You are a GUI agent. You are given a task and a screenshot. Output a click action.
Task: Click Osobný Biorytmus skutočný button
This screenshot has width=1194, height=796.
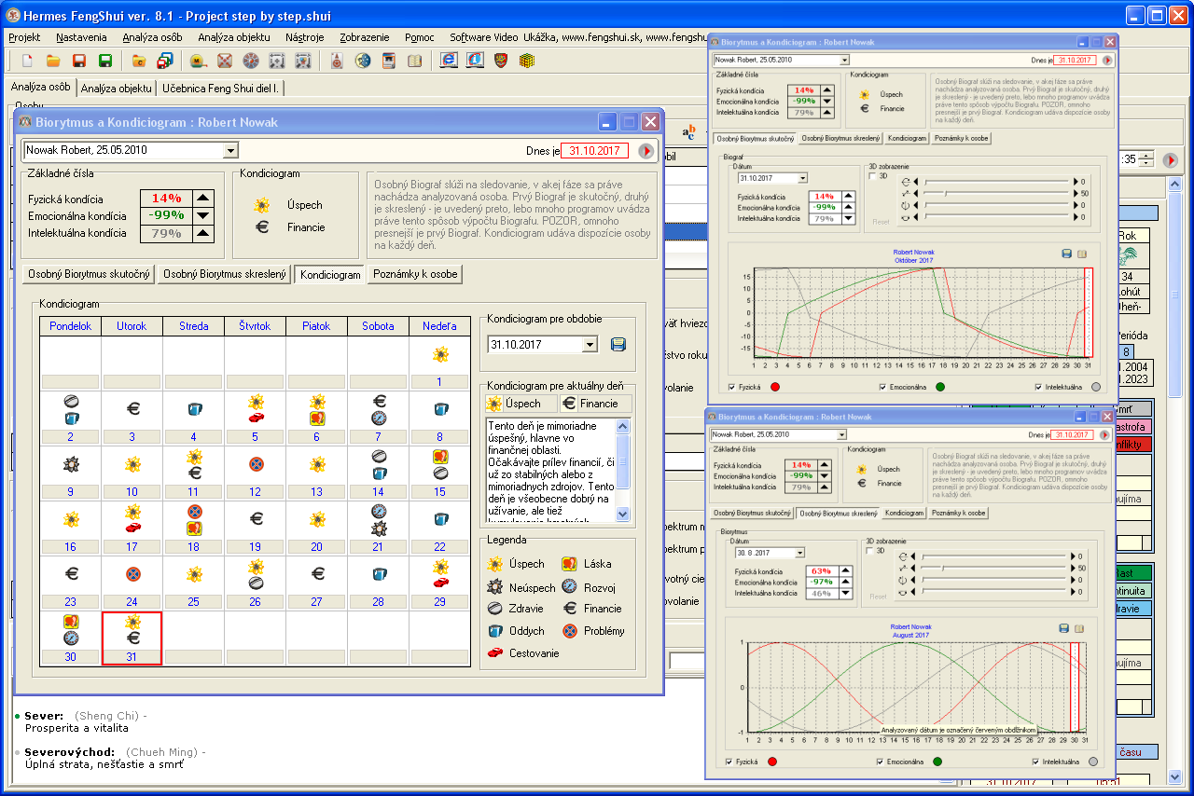click(x=88, y=275)
